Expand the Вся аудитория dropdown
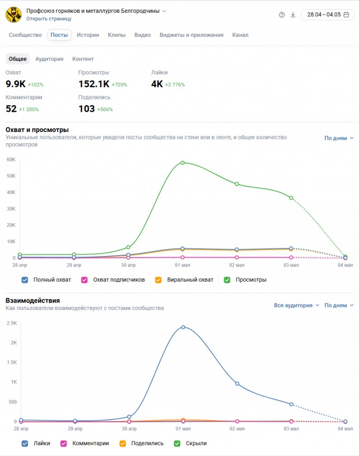 [x=296, y=305]
